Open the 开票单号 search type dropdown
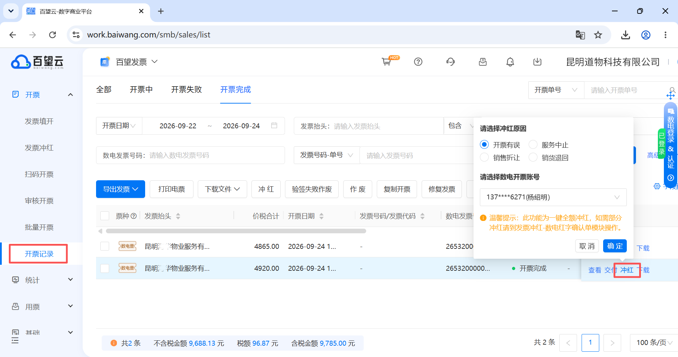 coord(556,90)
